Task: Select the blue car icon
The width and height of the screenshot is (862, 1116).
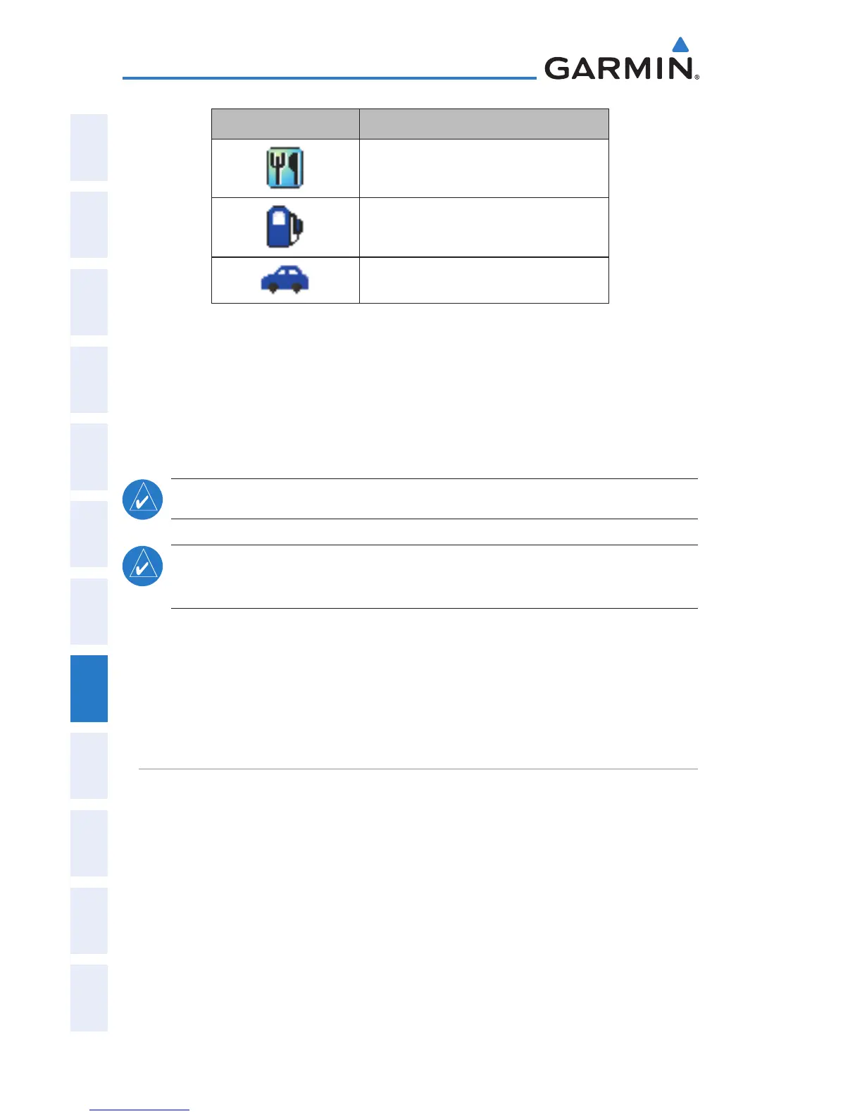Action: click(285, 280)
